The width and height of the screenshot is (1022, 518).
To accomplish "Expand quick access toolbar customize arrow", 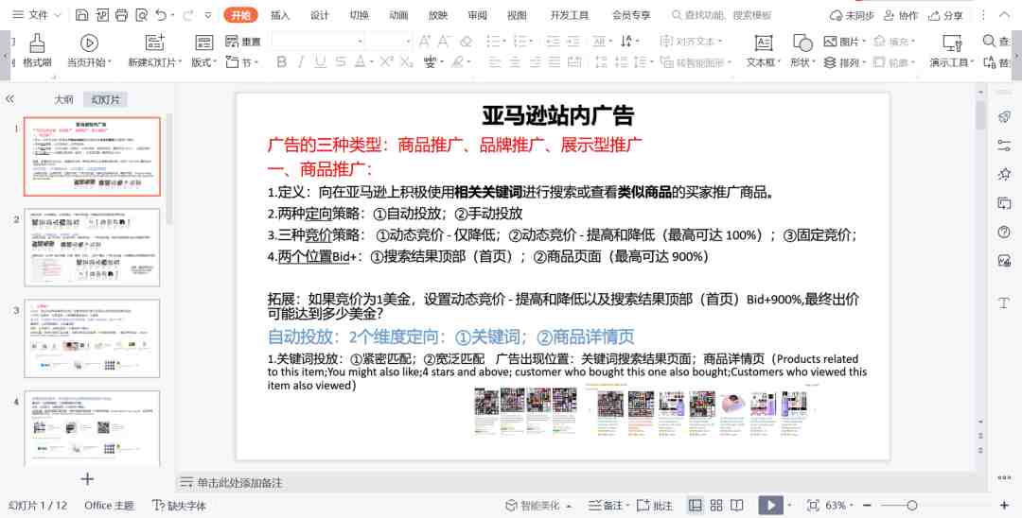I will [208, 15].
